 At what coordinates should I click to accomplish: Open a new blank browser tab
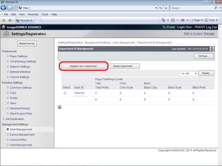[38, 20]
